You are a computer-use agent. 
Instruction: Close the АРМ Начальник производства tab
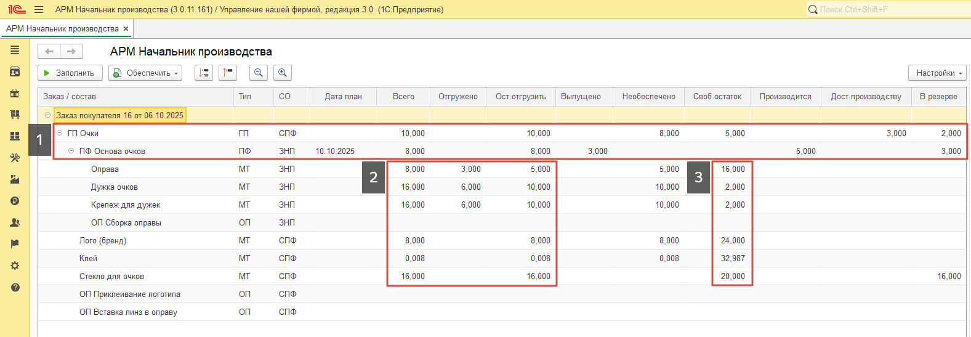pos(126,28)
